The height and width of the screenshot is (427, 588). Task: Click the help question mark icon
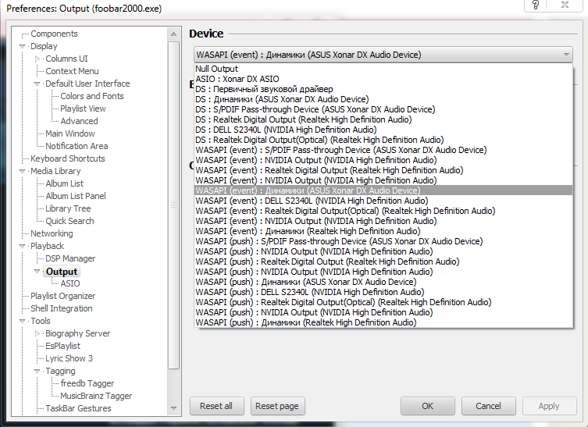[x=536, y=5]
